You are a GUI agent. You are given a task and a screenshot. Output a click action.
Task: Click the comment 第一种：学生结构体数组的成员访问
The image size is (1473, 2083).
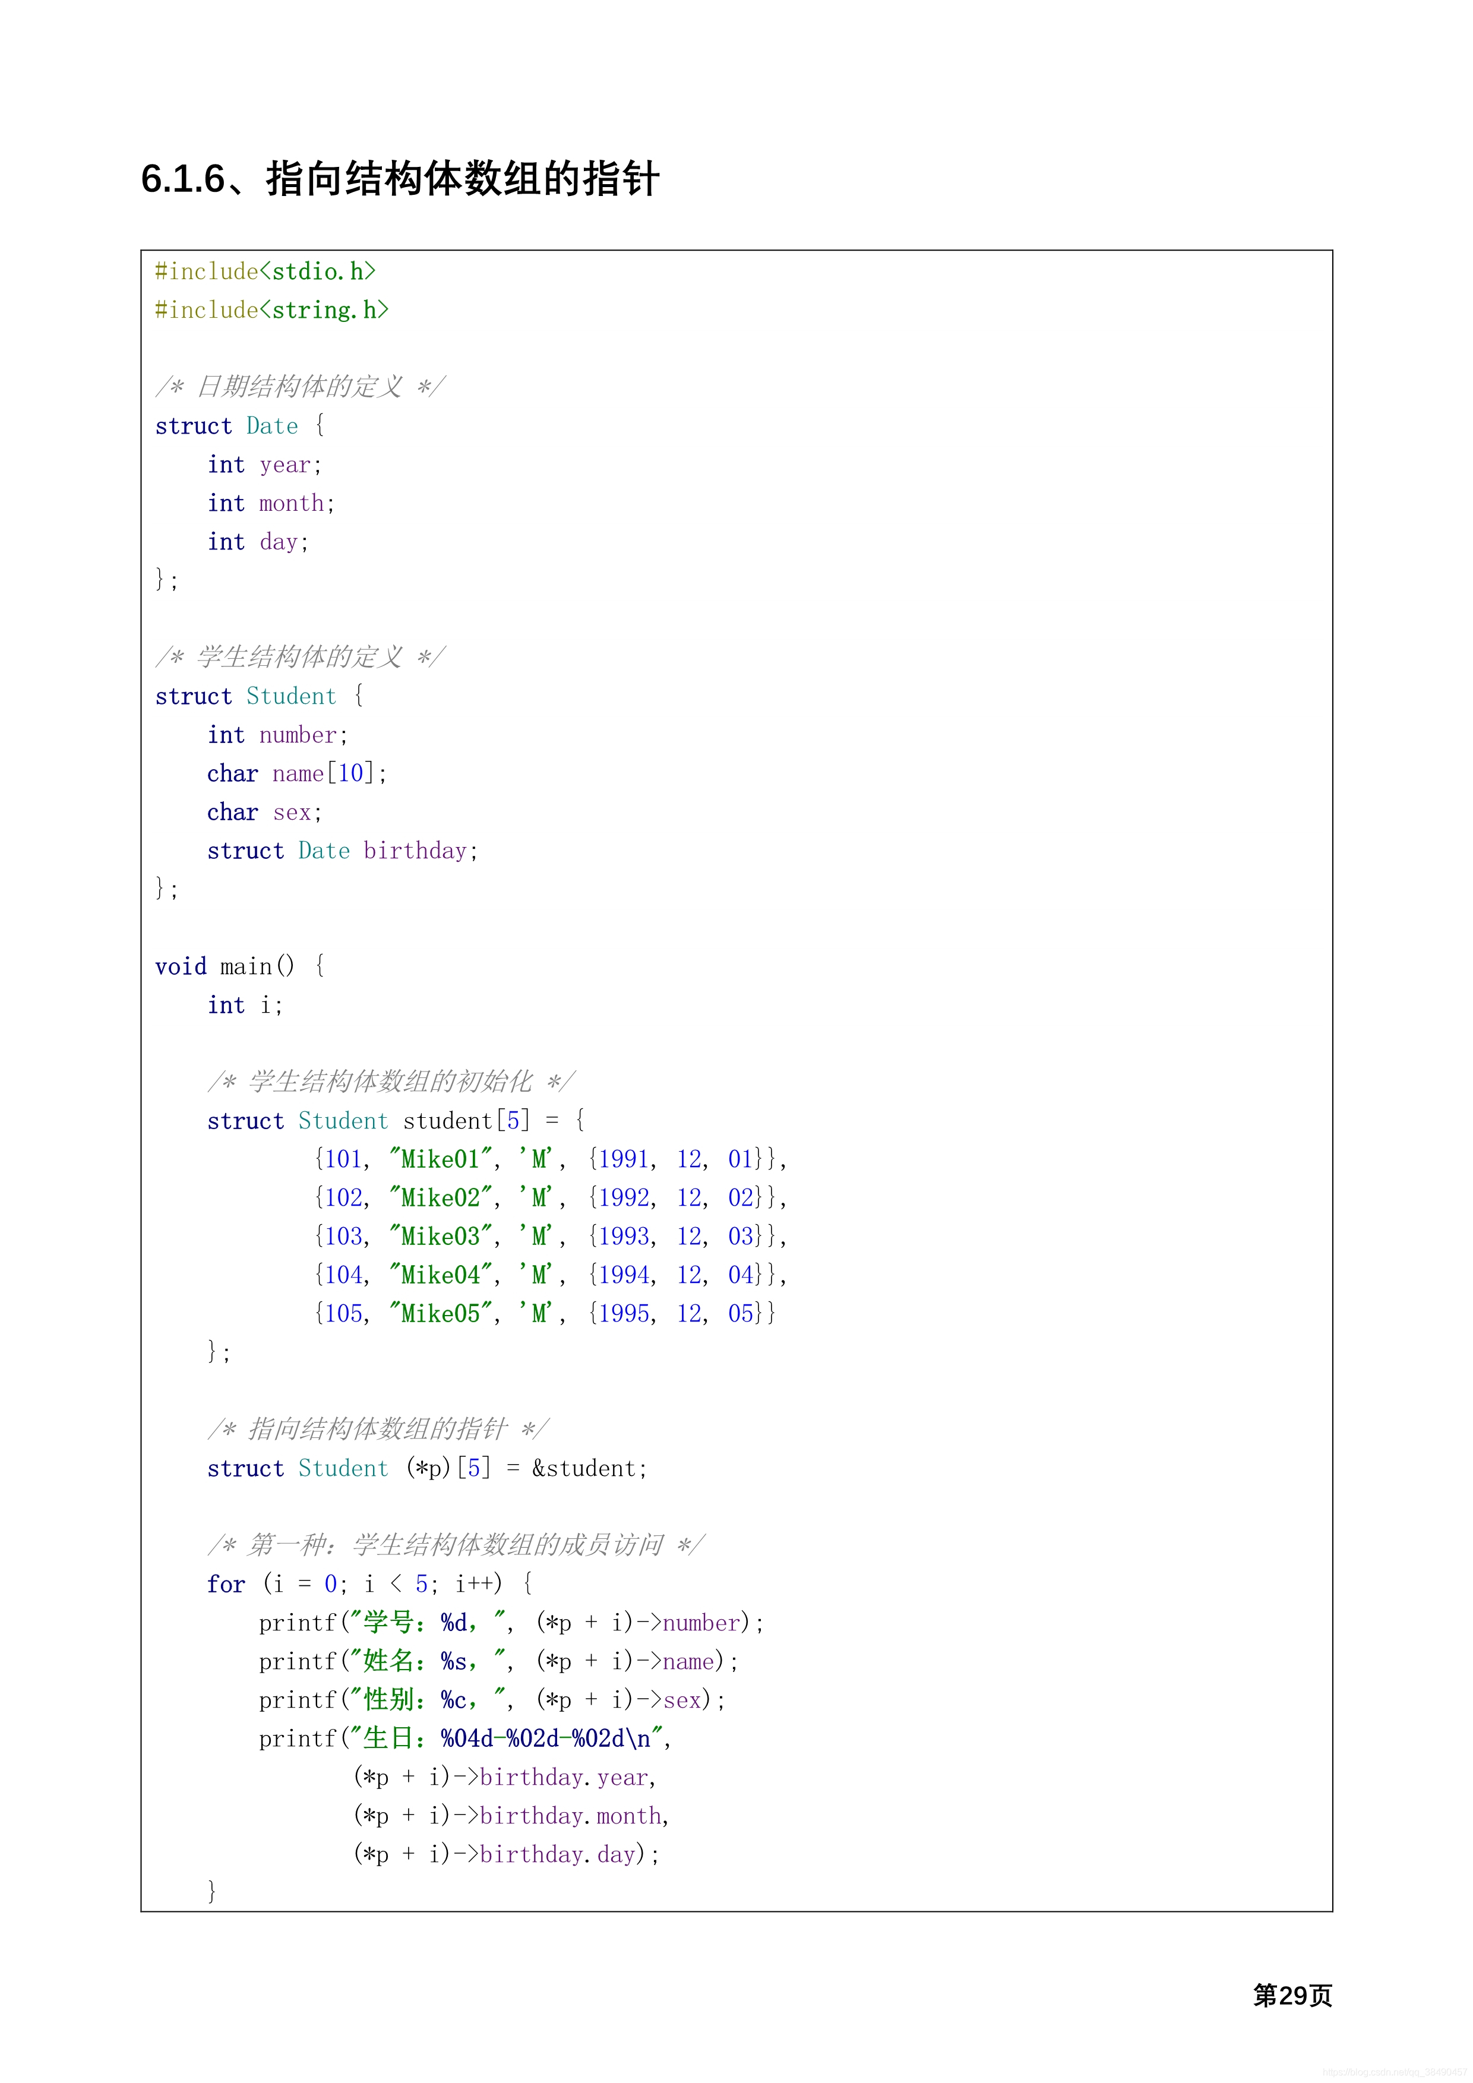(456, 1545)
